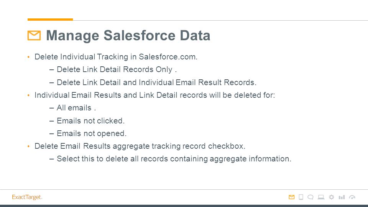Click the ExactTarget logo
368x207 pixels.
[27, 197]
